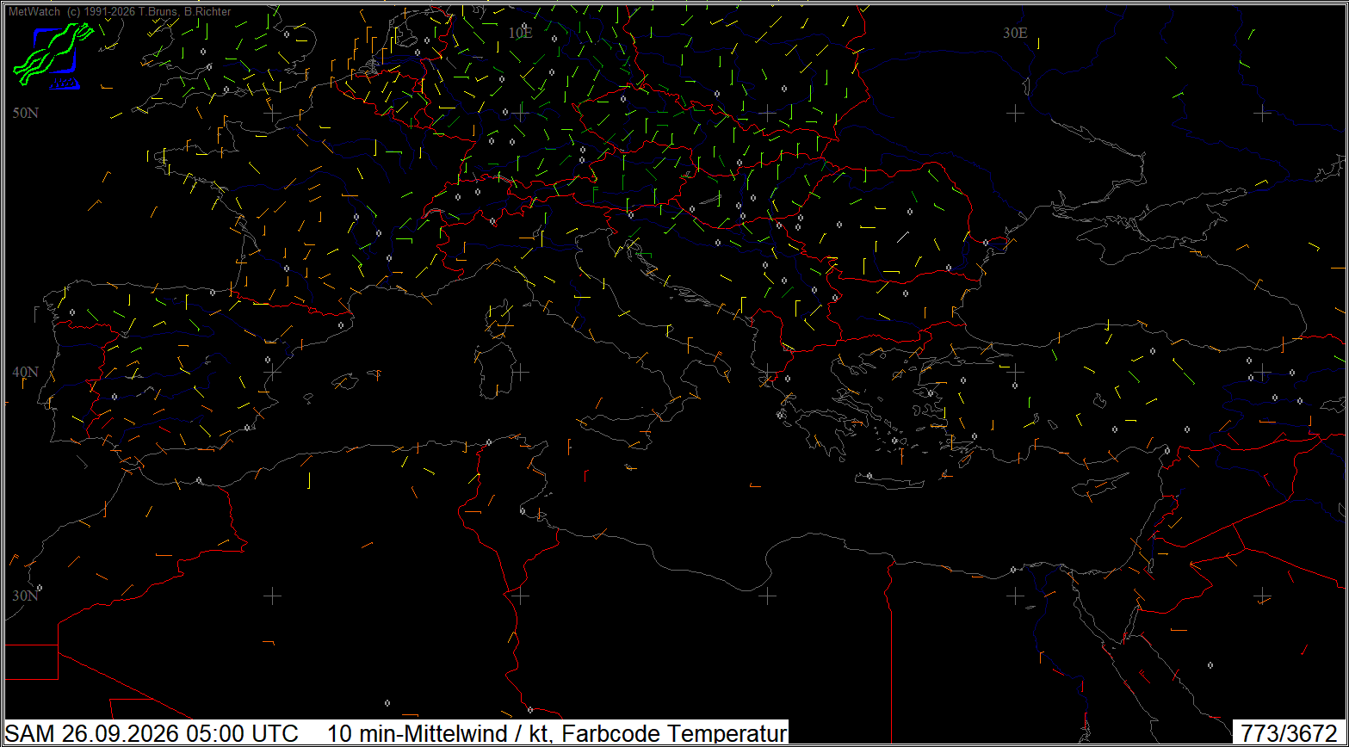
Task: Click the SAM 26.09.2026 05:00 UTC timestamp
Action: click(152, 733)
